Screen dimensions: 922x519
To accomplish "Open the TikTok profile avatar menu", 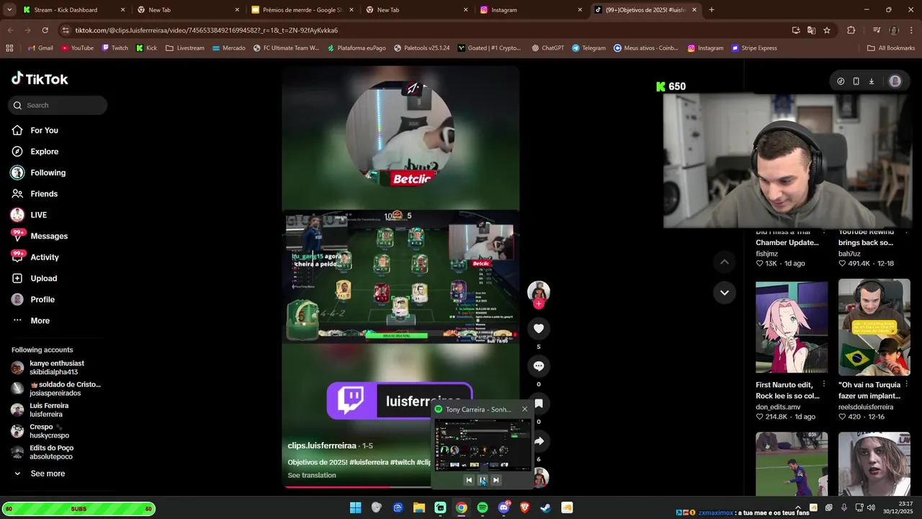I will click(x=895, y=81).
